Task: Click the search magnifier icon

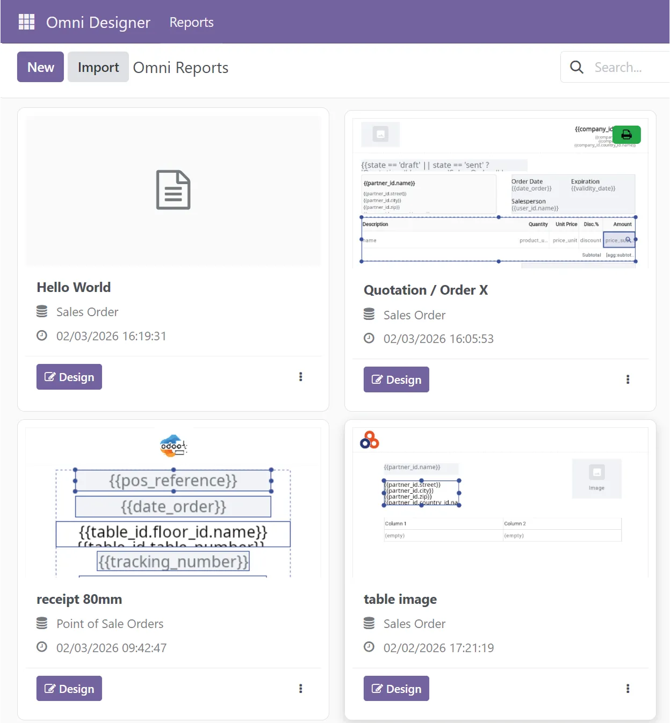Action: (x=577, y=67)
